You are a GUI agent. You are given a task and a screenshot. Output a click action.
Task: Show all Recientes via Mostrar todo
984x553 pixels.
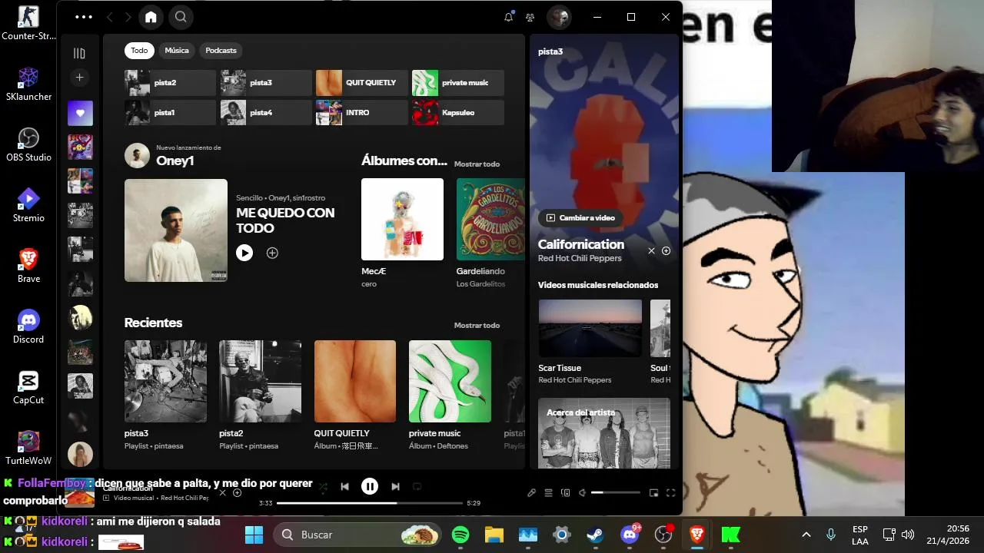tap(477, 326)
